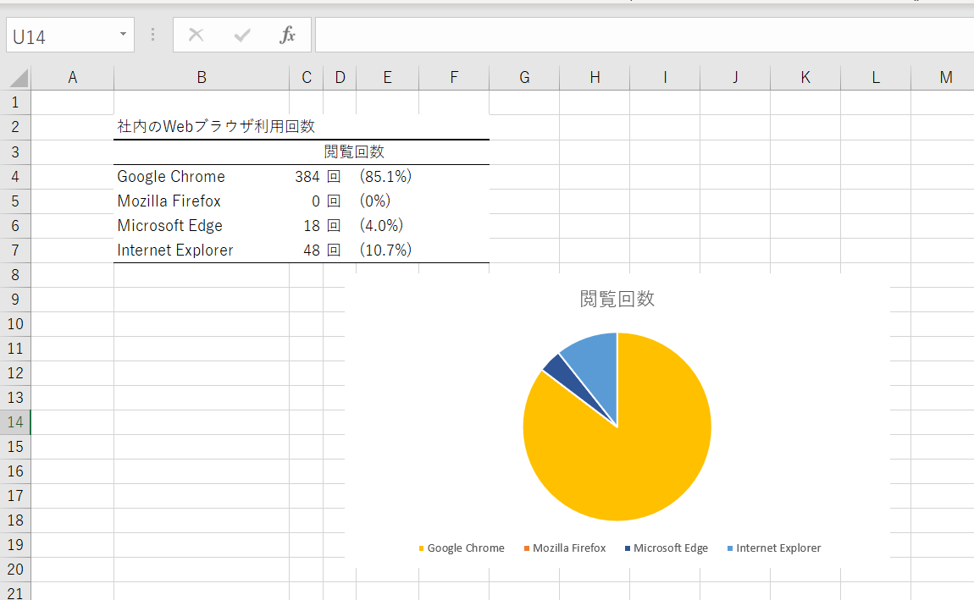Screen dimensions: 974x600
Task: Click the Mozilla Firefox legend entry
Action: pyautogui.click(x=565, y=548)
